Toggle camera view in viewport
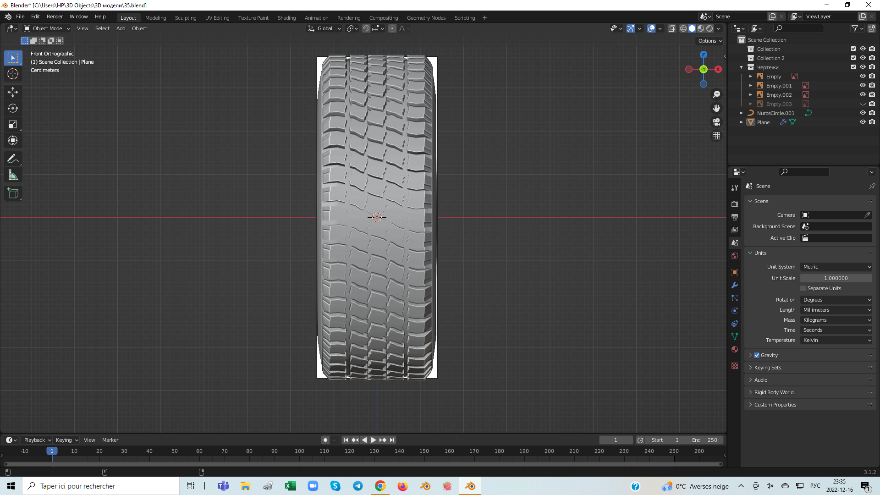 click(x=716, y=122)
